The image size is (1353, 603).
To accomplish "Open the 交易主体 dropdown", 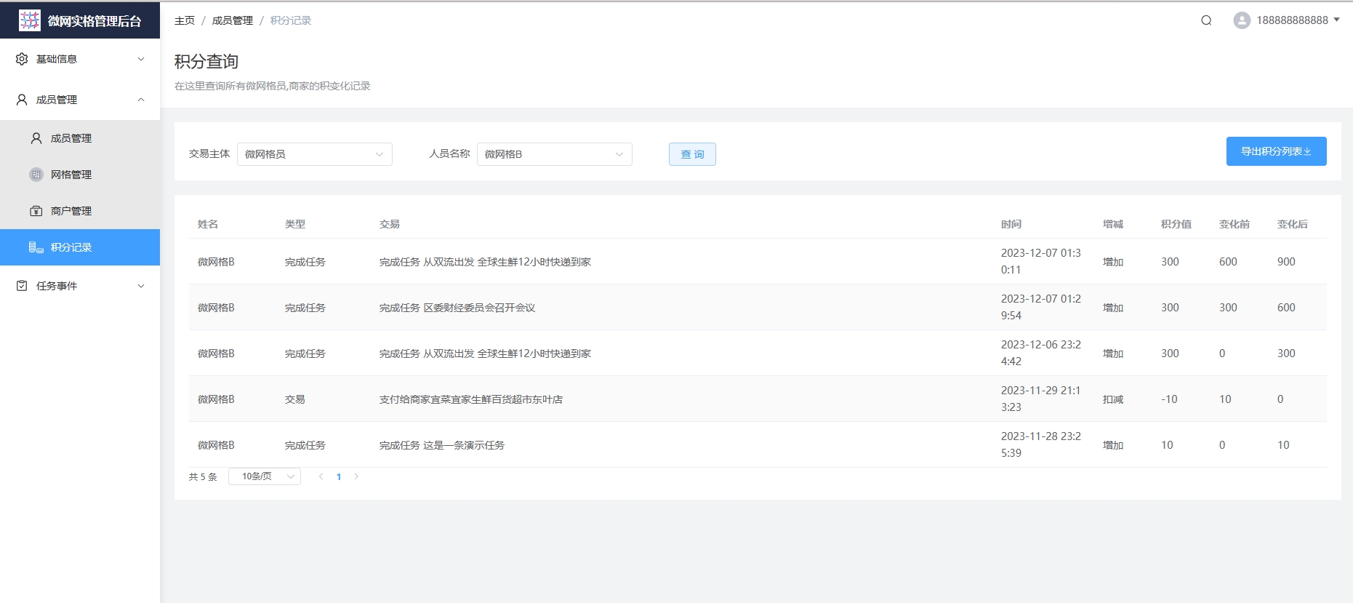I will (x=314, y=154).
